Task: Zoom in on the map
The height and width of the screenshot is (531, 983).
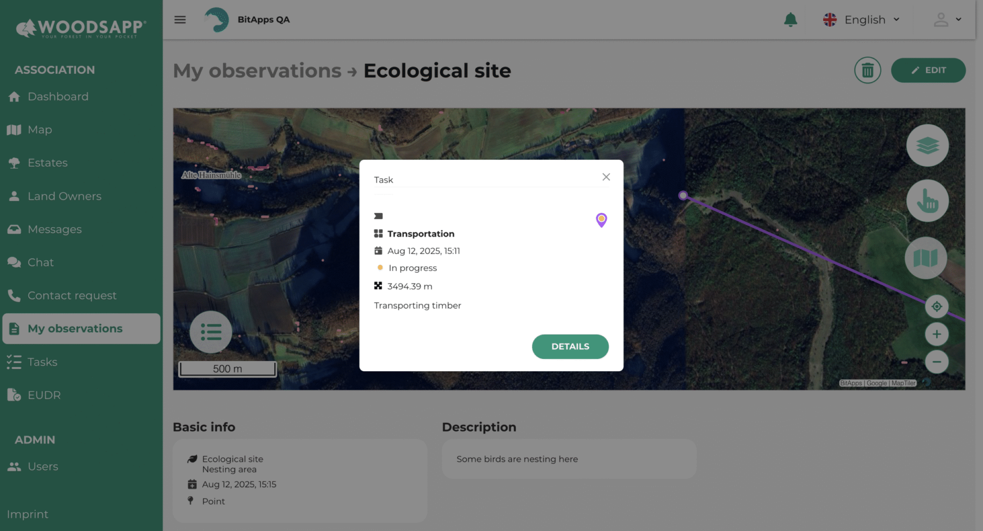Action: click(x=936, y=335)
